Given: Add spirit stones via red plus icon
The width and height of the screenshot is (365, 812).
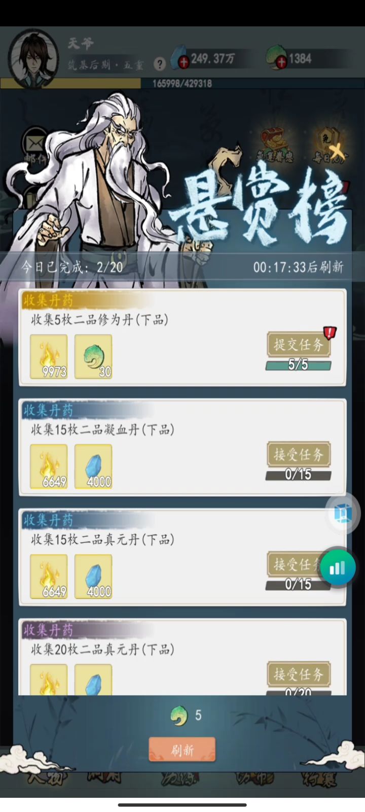Looking at the screenshot, I should click(x=183, y=62).
